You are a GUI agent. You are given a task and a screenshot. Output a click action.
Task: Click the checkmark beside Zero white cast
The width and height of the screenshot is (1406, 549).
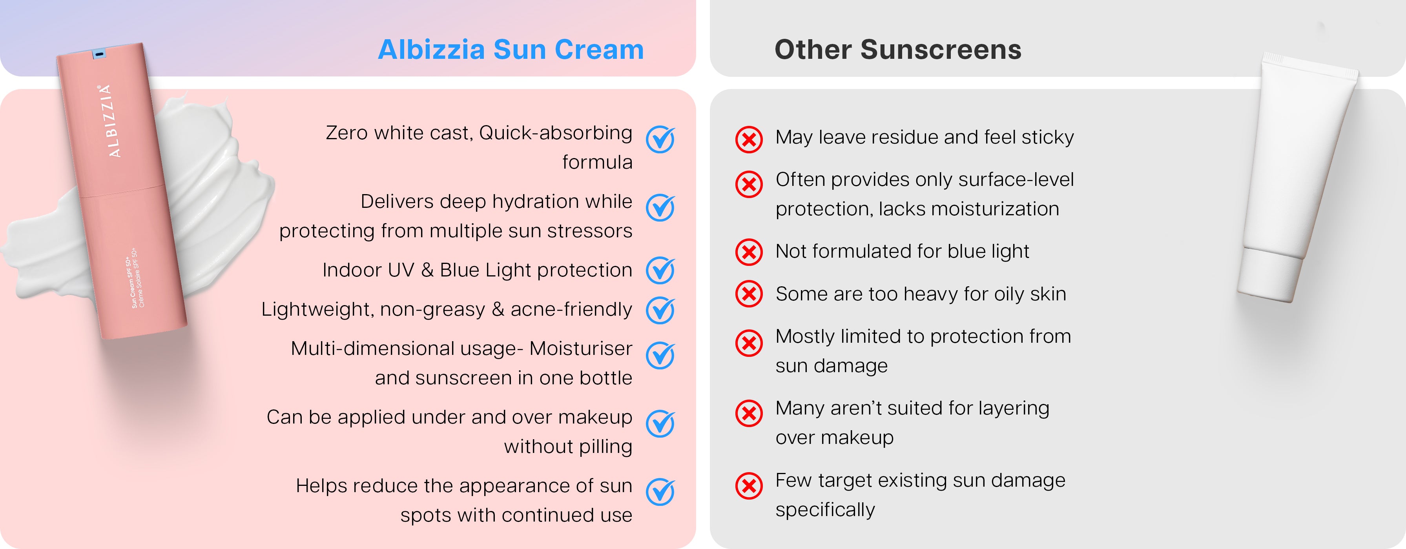tap(660, 140)
